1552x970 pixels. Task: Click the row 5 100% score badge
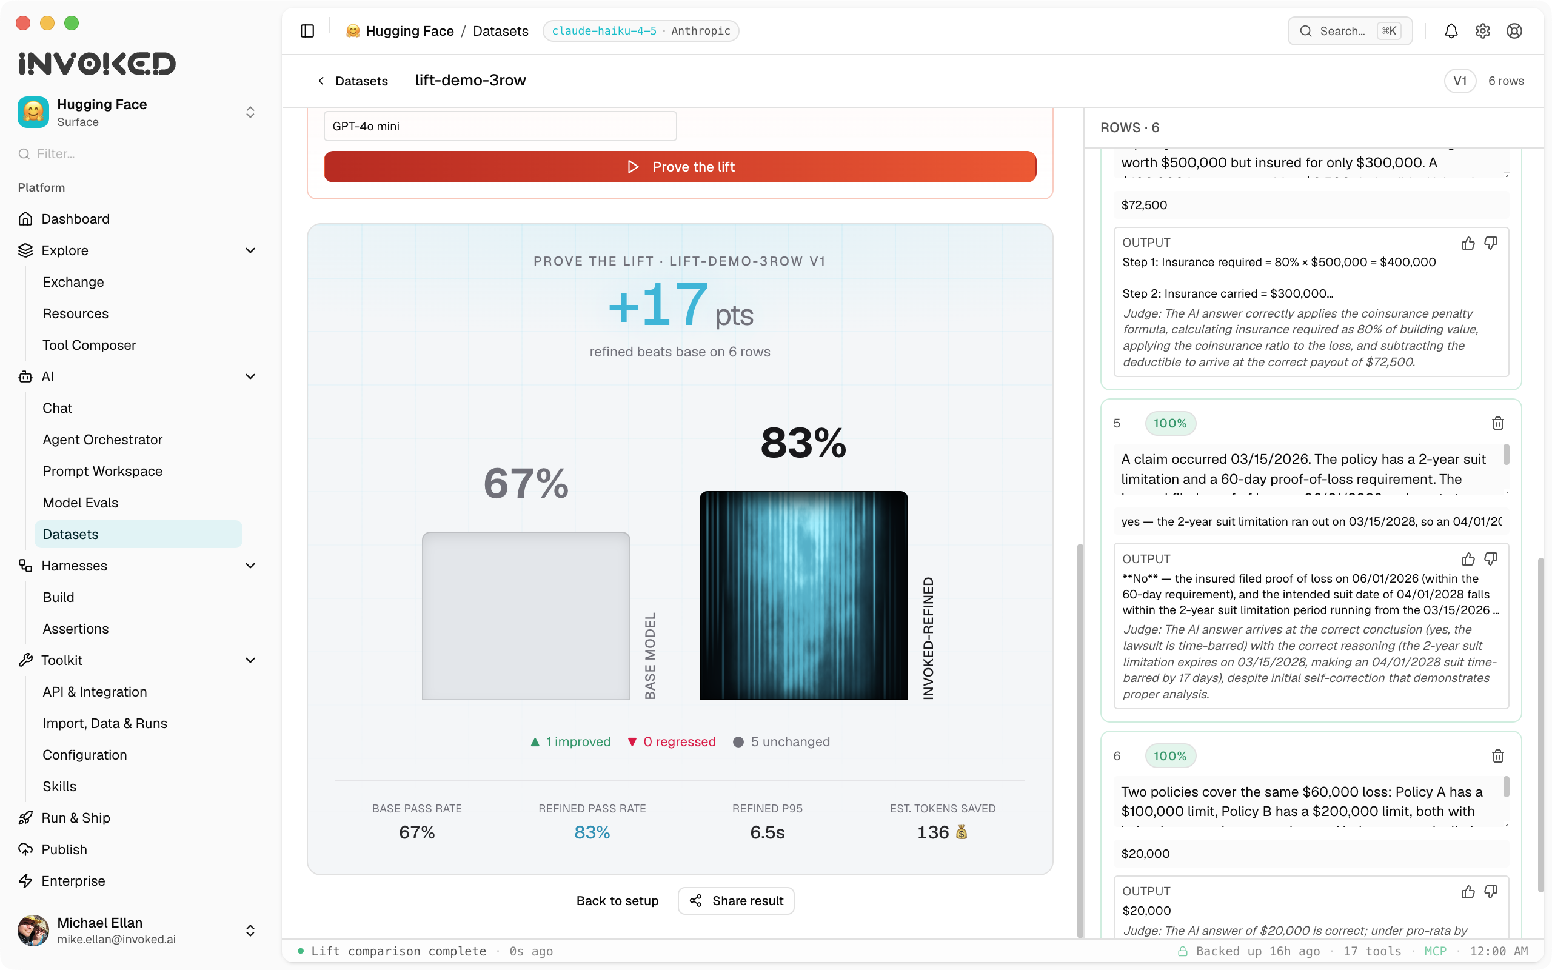tap(1170, 423)
